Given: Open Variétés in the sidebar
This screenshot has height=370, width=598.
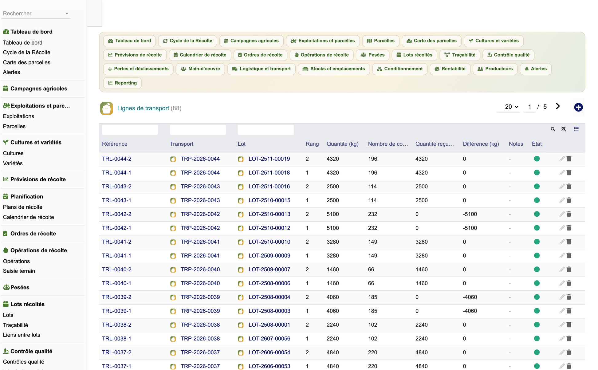Looking at the screenshot, I should [x=13, y=163].
